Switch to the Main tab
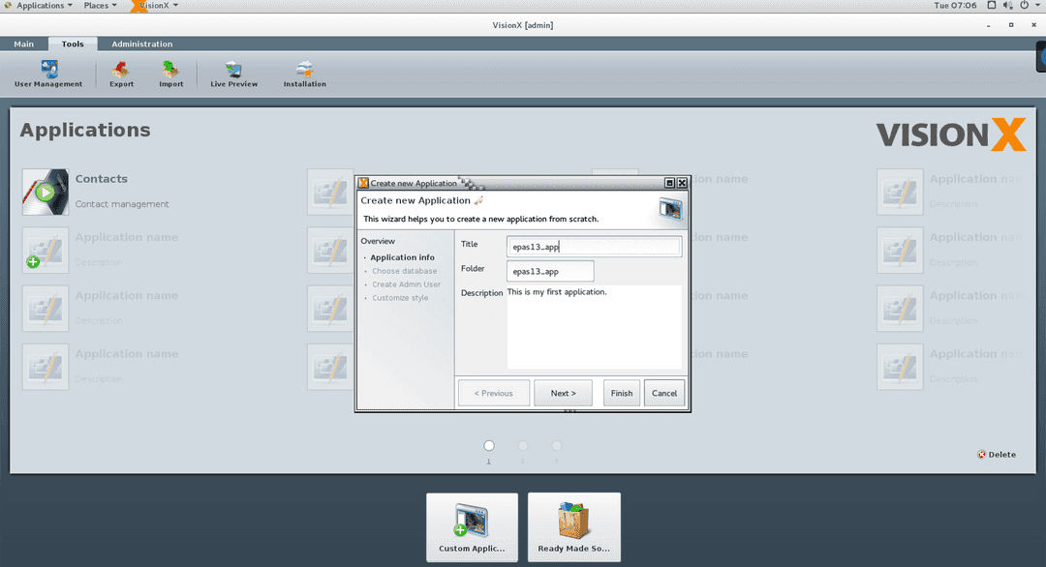 click(x=24, y=43)
